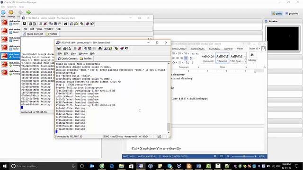Open New Terminal Window in demo_node1 toolbar

[106, 48]
